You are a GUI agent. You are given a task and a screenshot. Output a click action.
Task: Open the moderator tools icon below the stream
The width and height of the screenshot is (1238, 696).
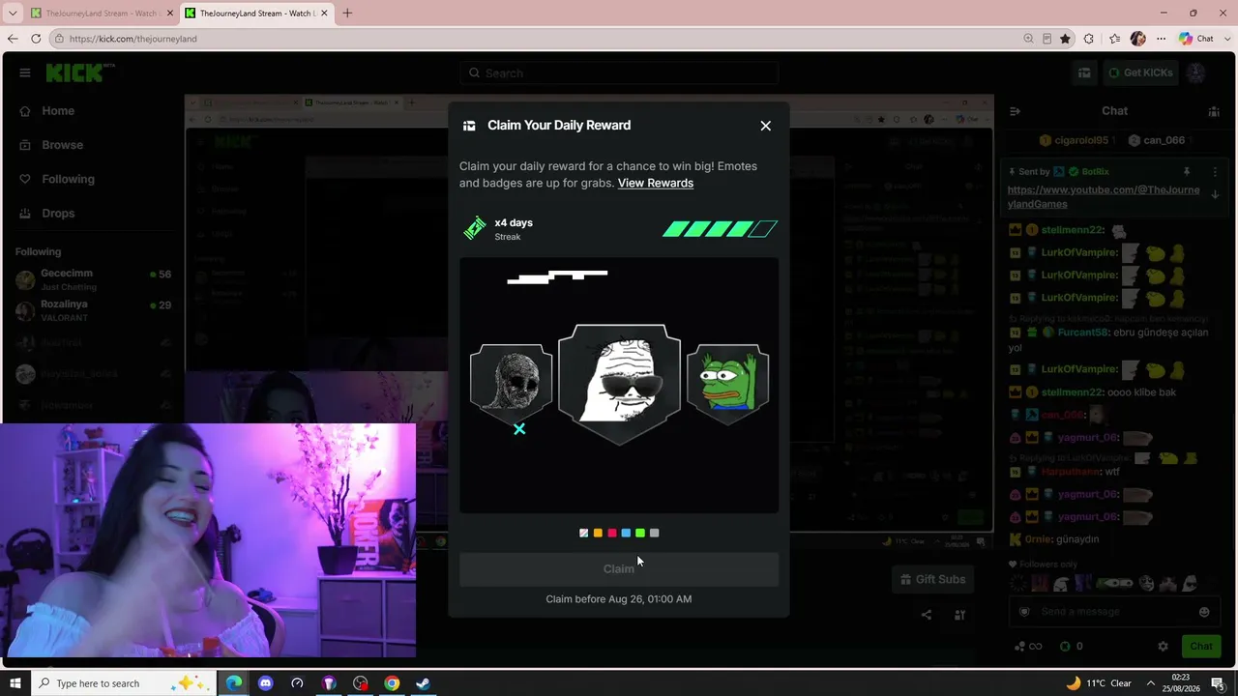point(959,615)
